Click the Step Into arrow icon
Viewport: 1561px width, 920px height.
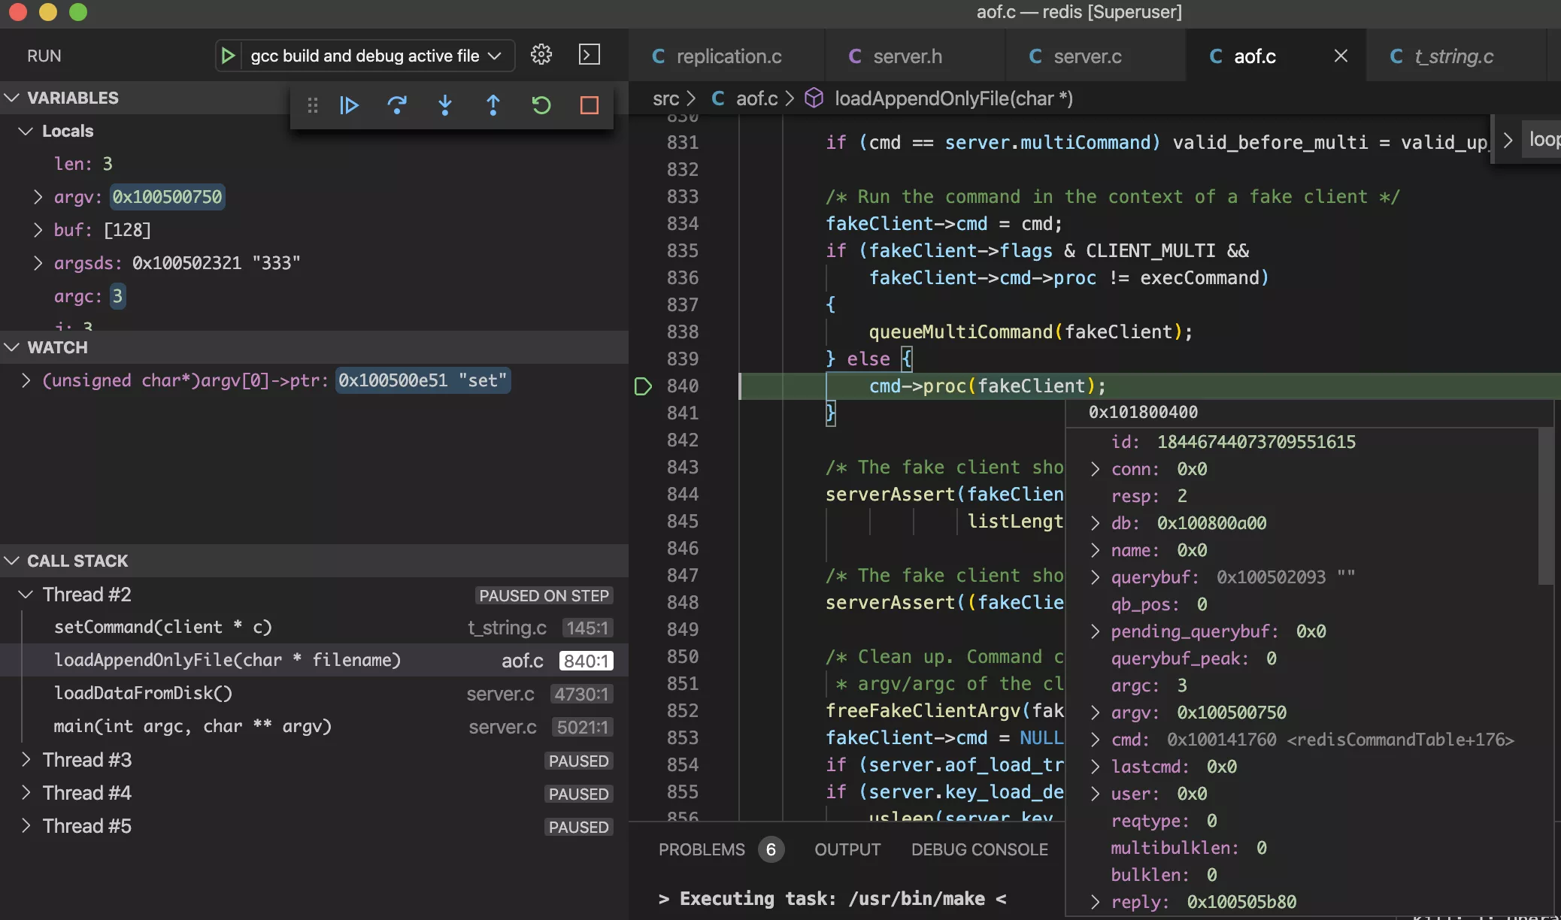(445, 105)
